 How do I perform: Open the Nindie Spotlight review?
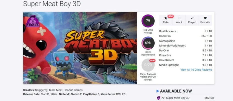click(185, 65)
